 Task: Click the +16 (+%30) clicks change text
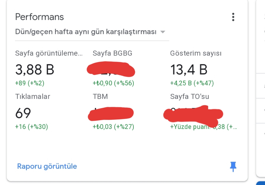coord(32,127)
